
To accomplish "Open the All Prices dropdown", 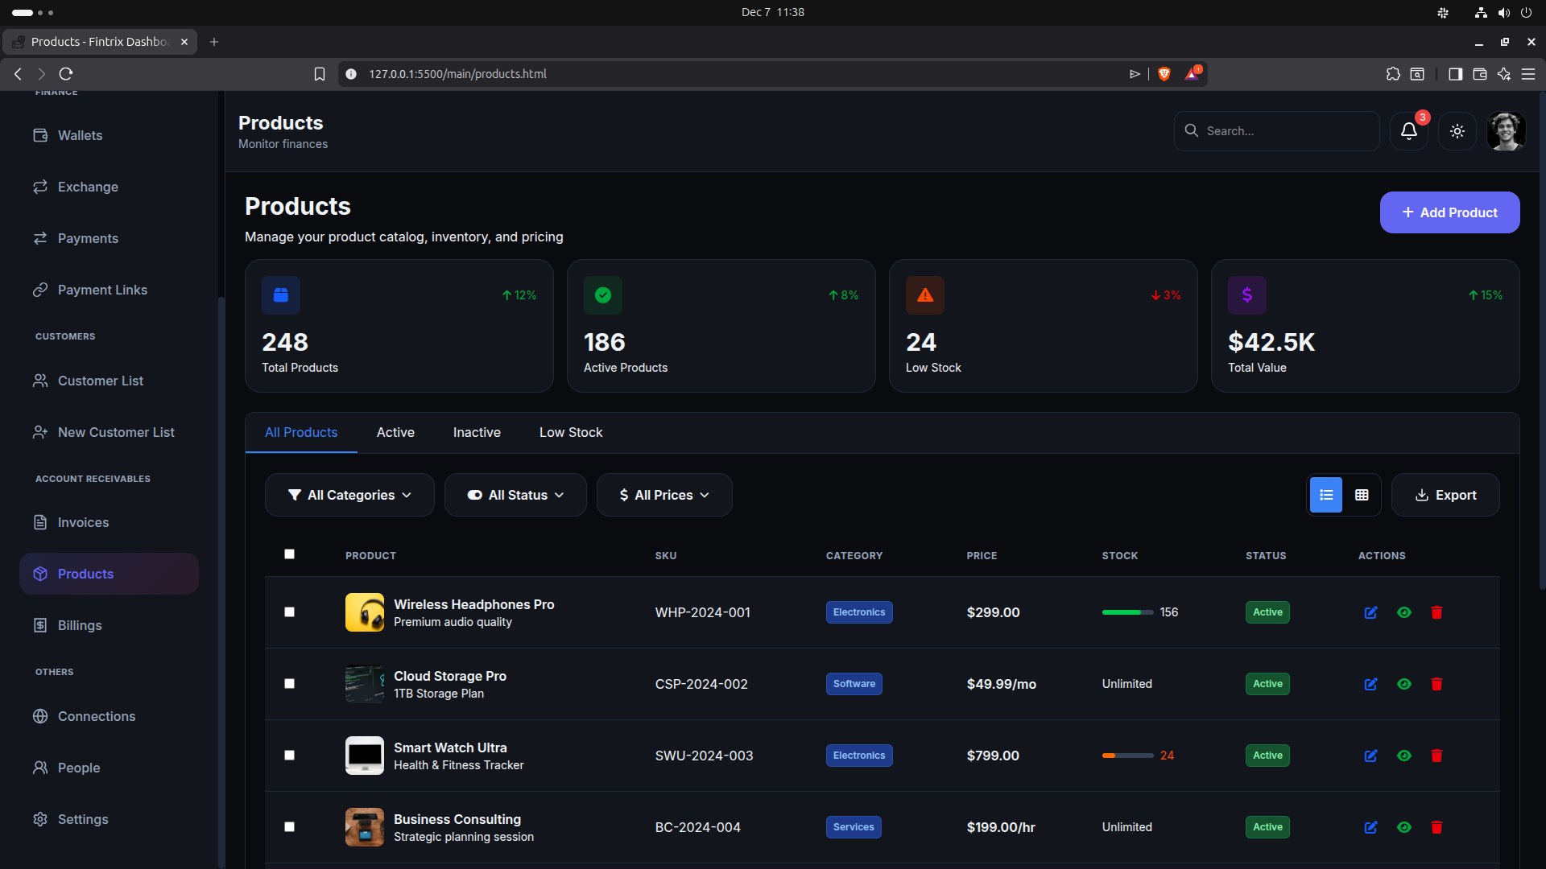I will point(663,495).
